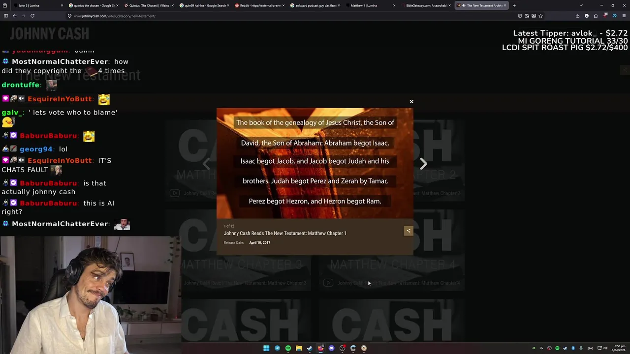Click chat username drontuffe

(20, 85)
